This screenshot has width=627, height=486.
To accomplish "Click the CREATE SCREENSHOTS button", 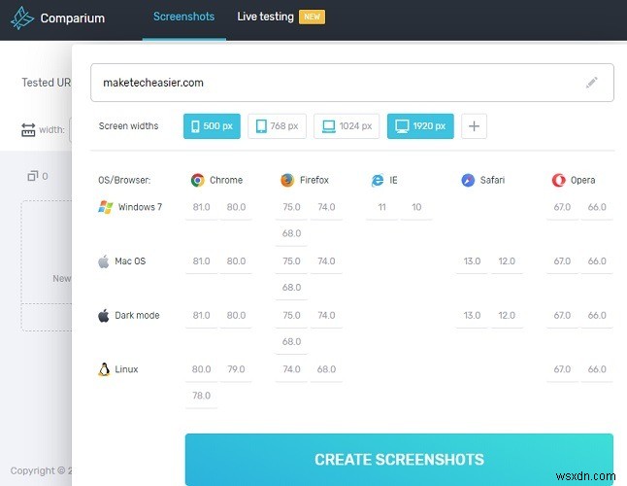I will point(399,459).
